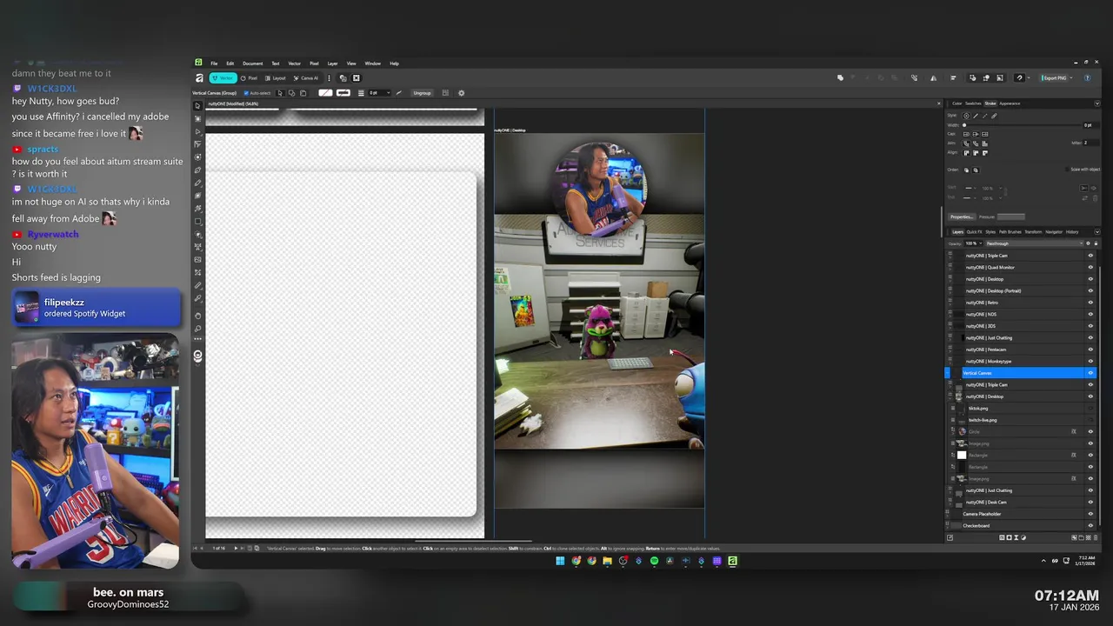Switch to the Swatches tab
Screen dimensions: 1113x626
click(973, 103)
